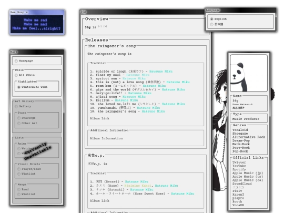Open Hatsune Miku link for 'mery-go-life!!'
The height and width of the screenshot is (213, 284).
pos(140,93)
